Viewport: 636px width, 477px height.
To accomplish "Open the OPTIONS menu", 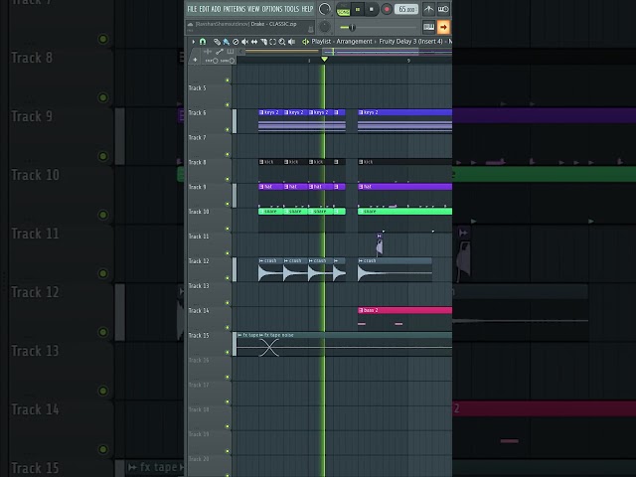I will [272, 9].
